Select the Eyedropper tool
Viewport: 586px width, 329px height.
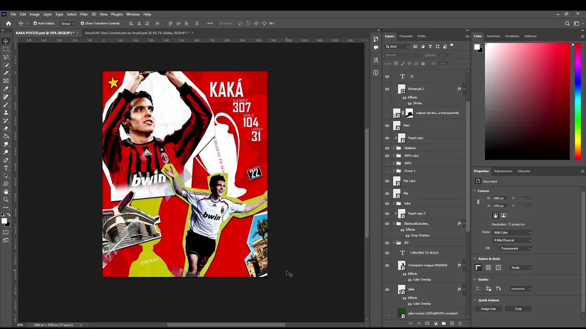pyautogui.click(x=6, y=89)
